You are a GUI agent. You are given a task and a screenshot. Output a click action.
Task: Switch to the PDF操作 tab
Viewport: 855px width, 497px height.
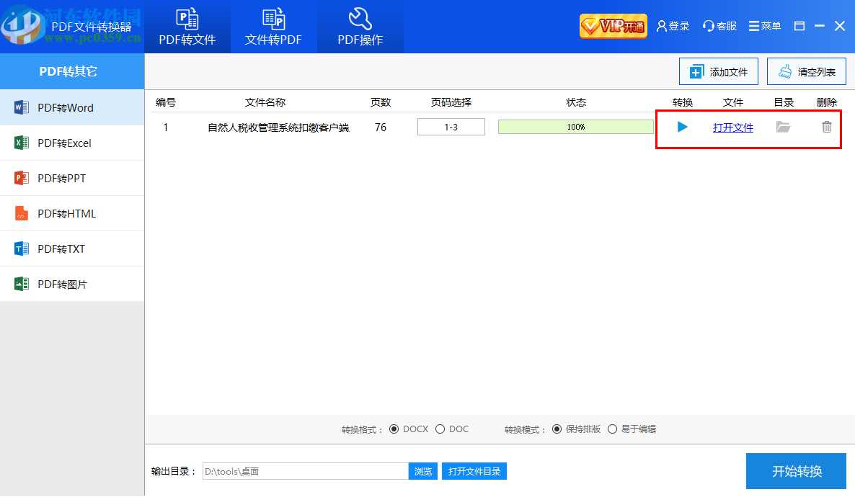click(360, 27)
